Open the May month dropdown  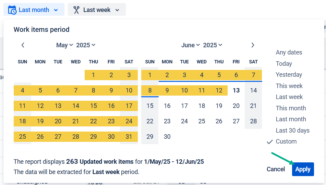pos(64,45)
